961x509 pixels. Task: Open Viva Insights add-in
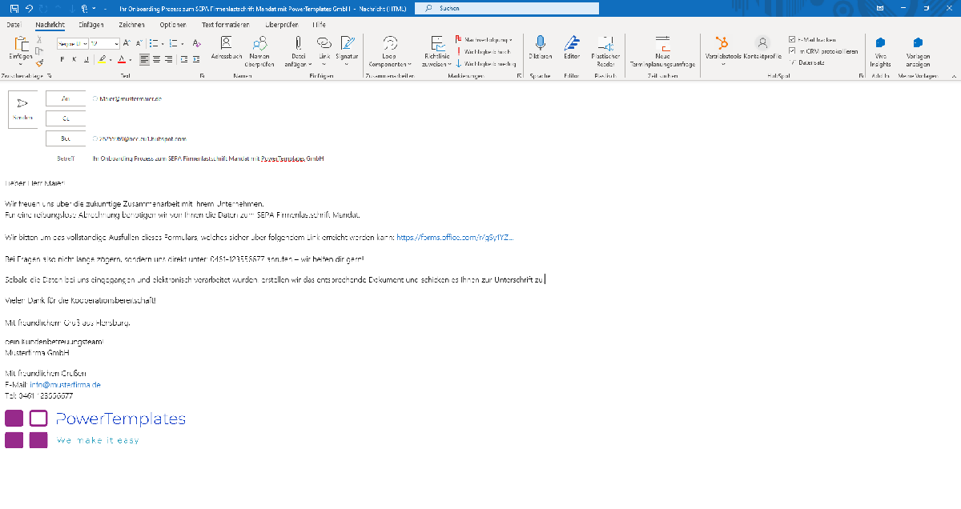pos(881,50)
